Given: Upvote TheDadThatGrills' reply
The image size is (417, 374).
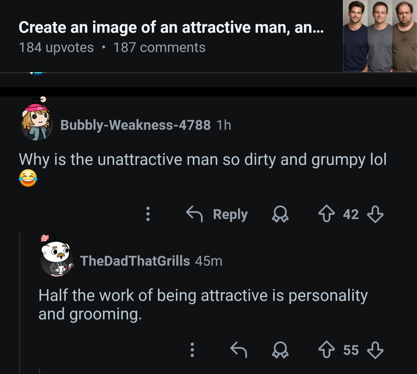Looking at the screenshot, I should [x=326, y=350].
